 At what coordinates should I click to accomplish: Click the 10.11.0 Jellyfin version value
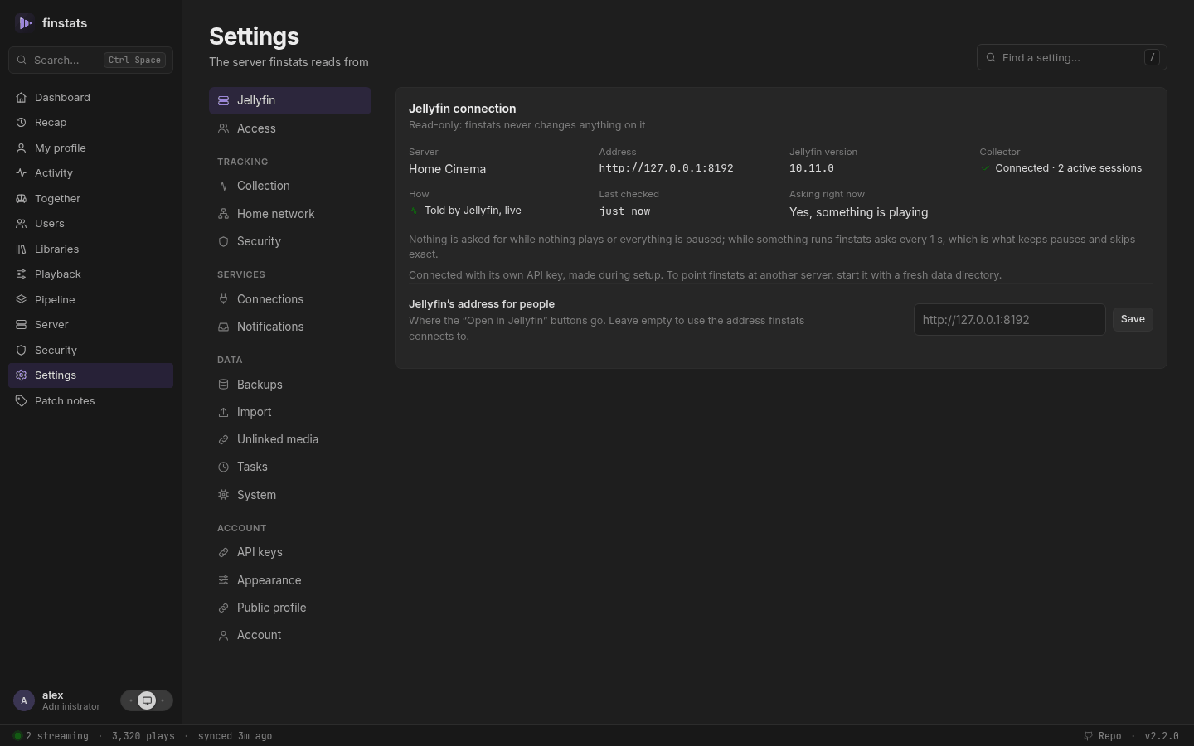(811, 168)
